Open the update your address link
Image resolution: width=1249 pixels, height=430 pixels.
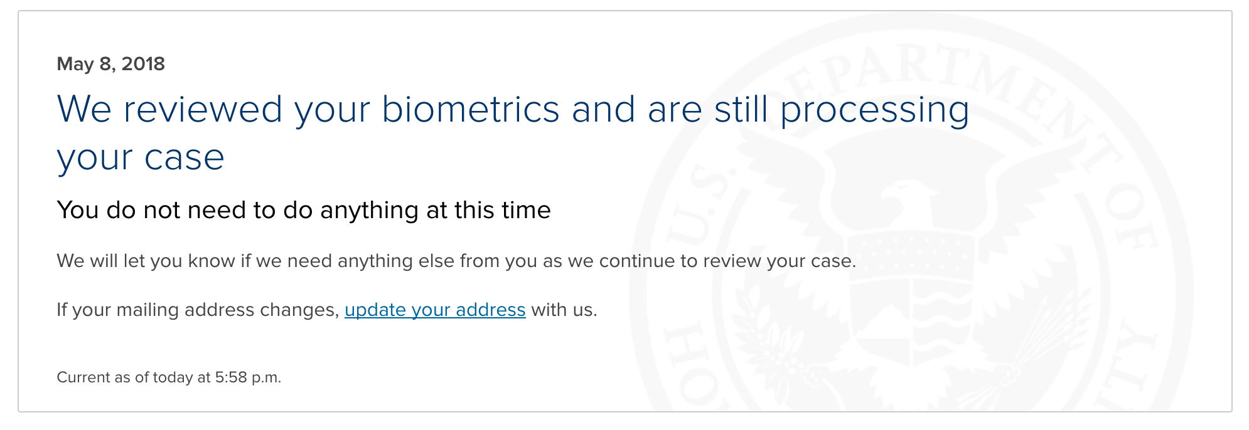435,310
